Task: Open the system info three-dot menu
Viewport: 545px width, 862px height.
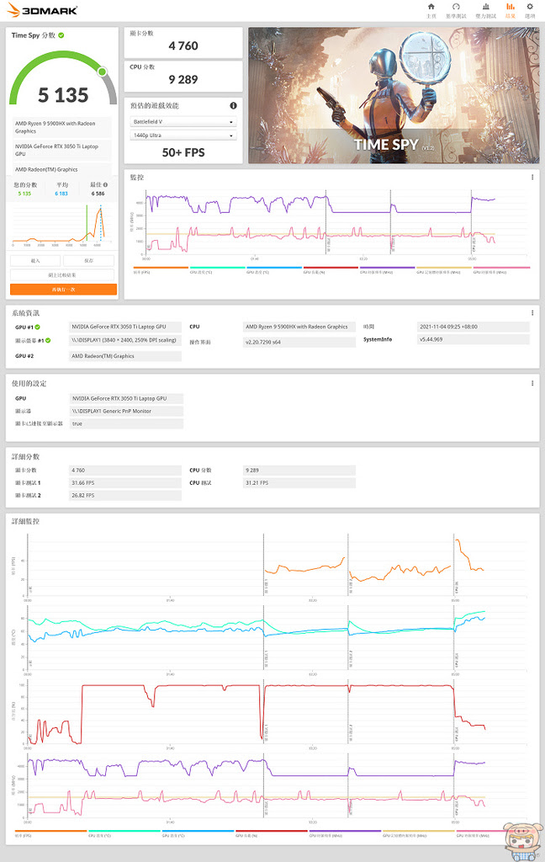Action: 532,313
